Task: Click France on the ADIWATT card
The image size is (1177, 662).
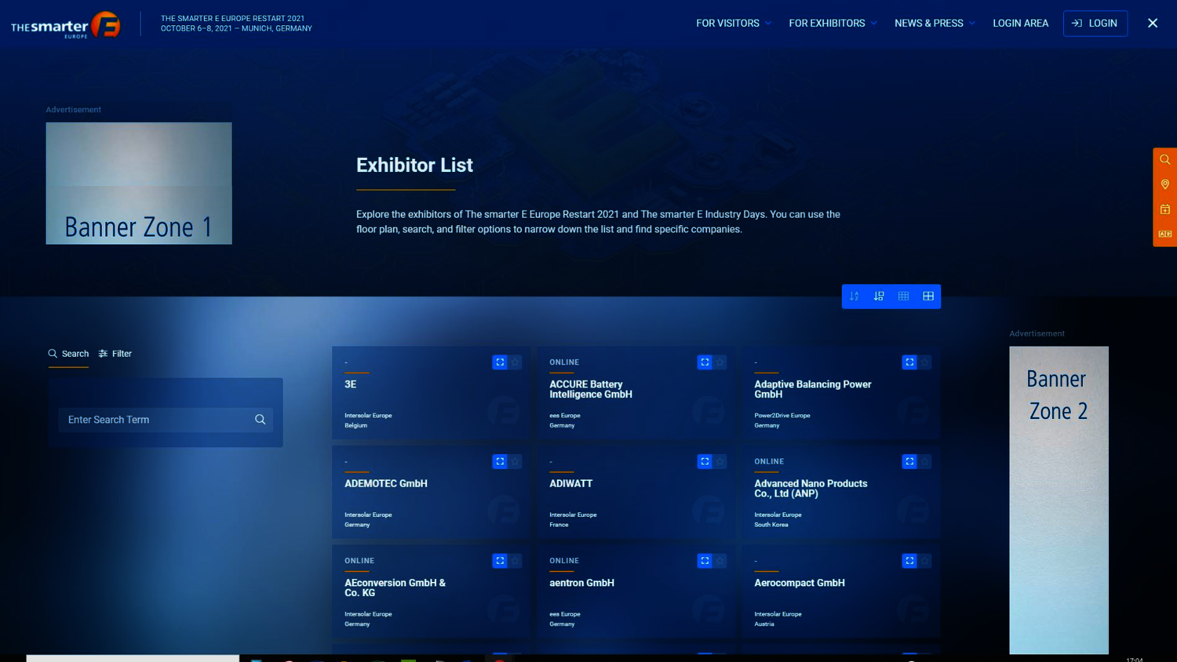Action: tap(559, 525)
